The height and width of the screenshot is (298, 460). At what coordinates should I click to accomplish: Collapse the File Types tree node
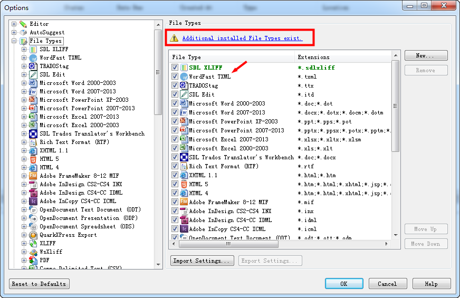pyautogui.click(x=14, y=41)
